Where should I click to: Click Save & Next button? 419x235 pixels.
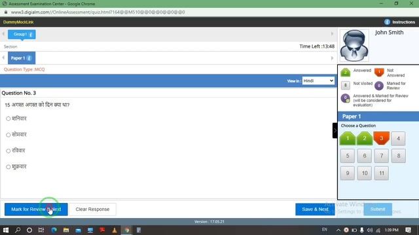[315, 209]
